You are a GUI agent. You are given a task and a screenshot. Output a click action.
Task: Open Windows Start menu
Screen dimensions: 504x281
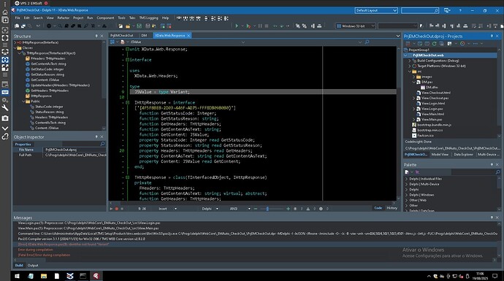point(17,276)
